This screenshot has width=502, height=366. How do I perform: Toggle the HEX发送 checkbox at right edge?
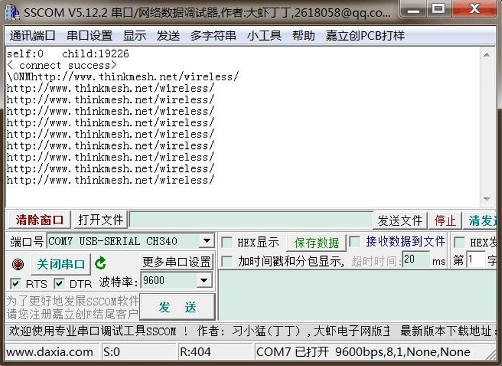click(460, 242)
